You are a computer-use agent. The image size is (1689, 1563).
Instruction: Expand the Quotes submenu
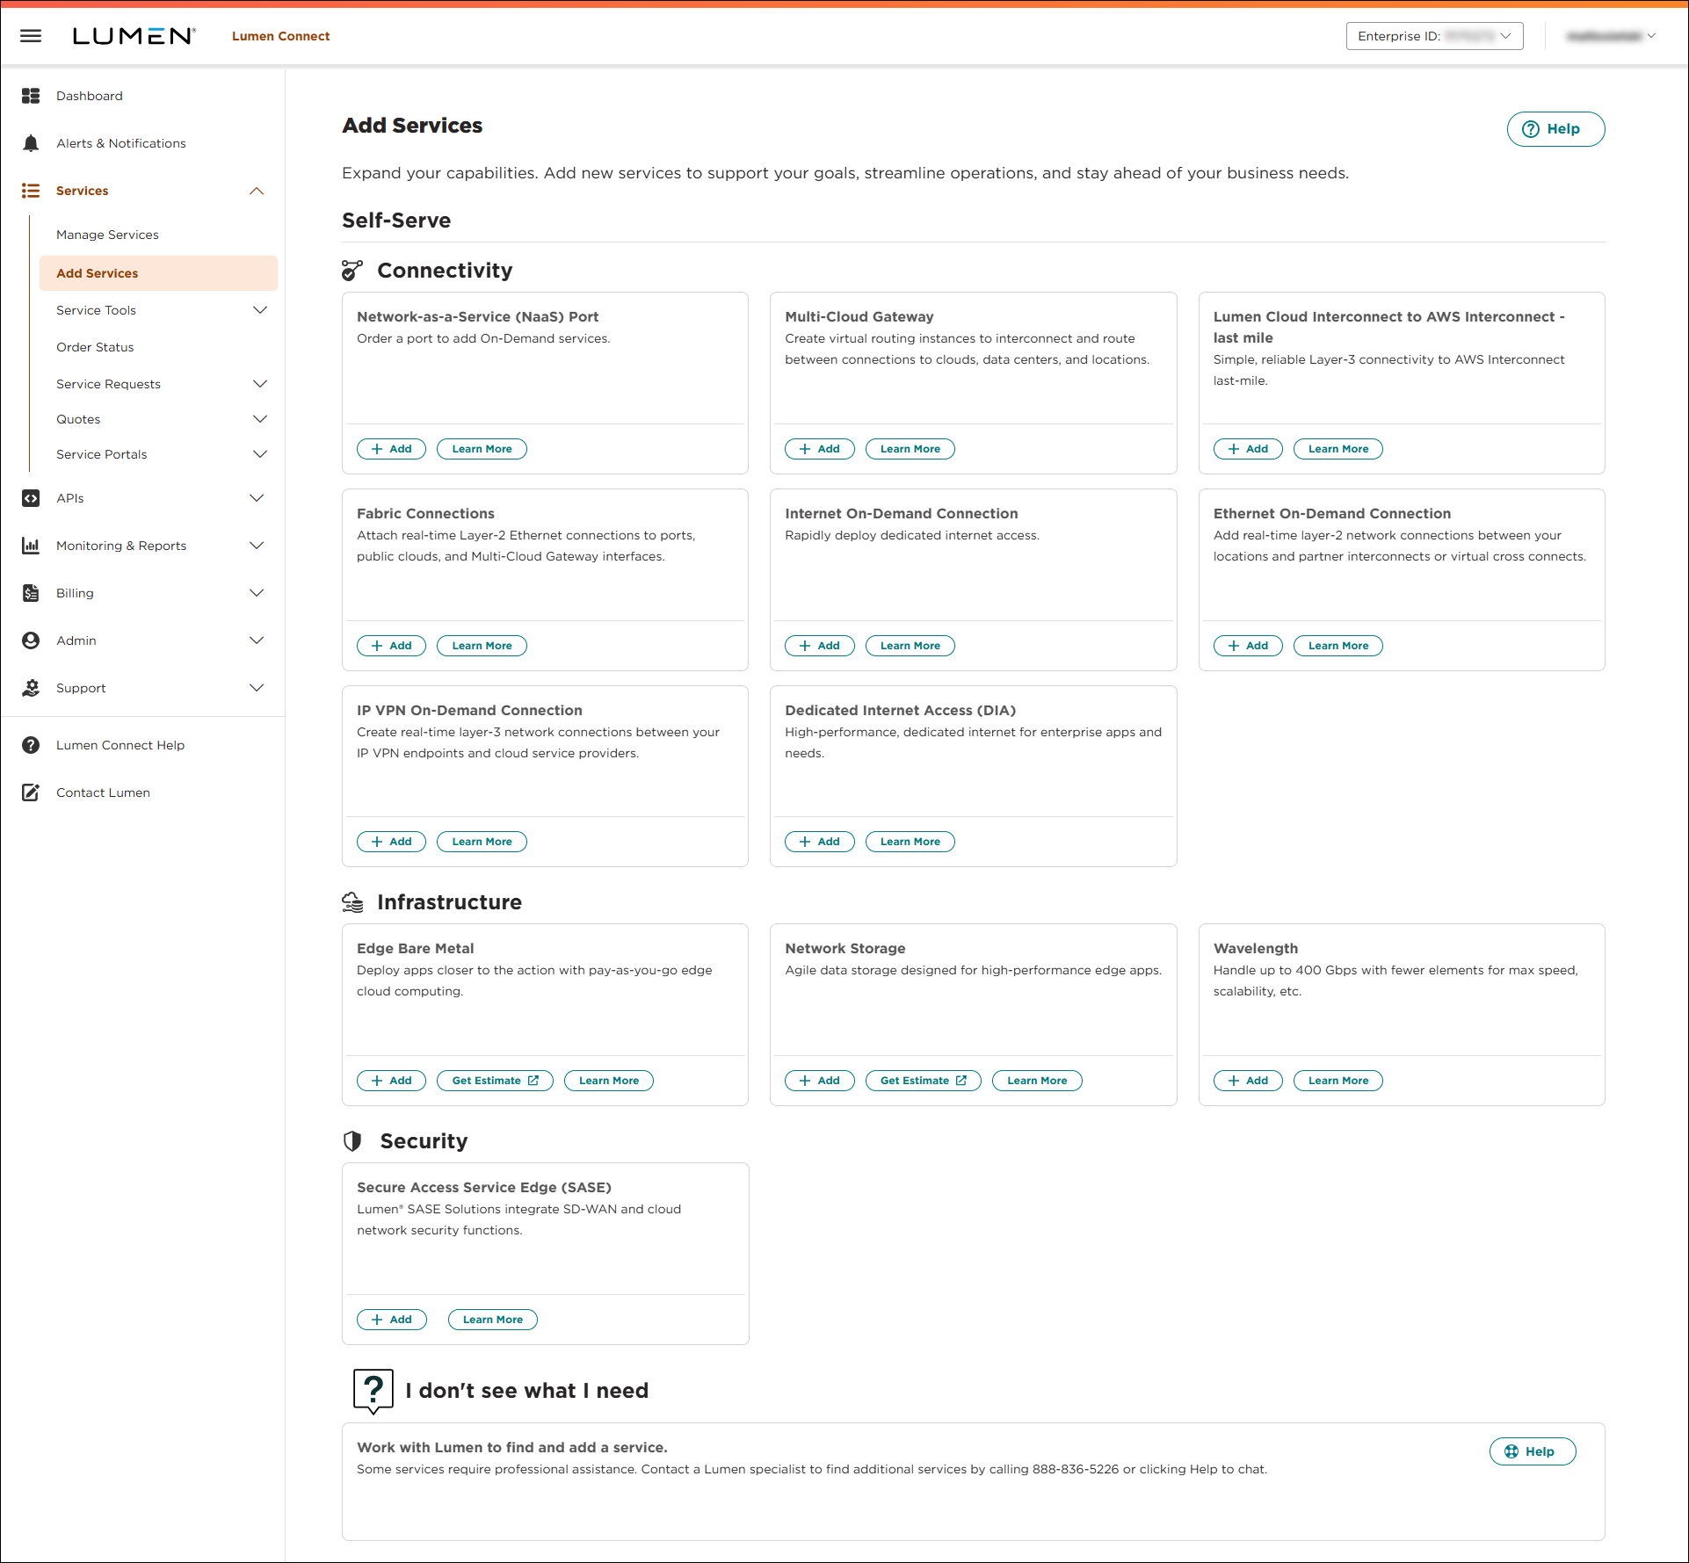click(x=260, y=419)
